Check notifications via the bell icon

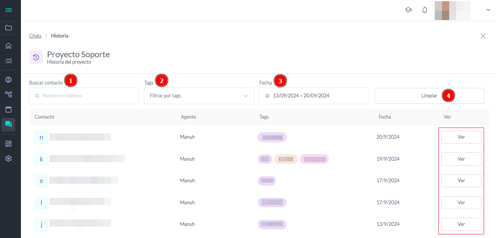[x=424, y=10]
